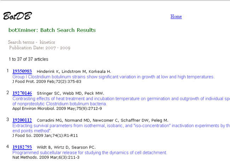The image size is (230, 162).
Task: Open article title 'Group I Clostridium botulinum strains'
Action: click(x=114, y=77)
